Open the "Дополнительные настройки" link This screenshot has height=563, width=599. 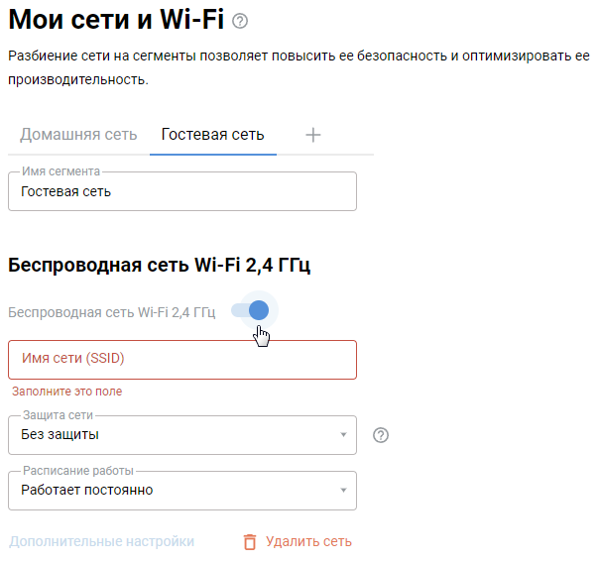(x=101, y=542)
